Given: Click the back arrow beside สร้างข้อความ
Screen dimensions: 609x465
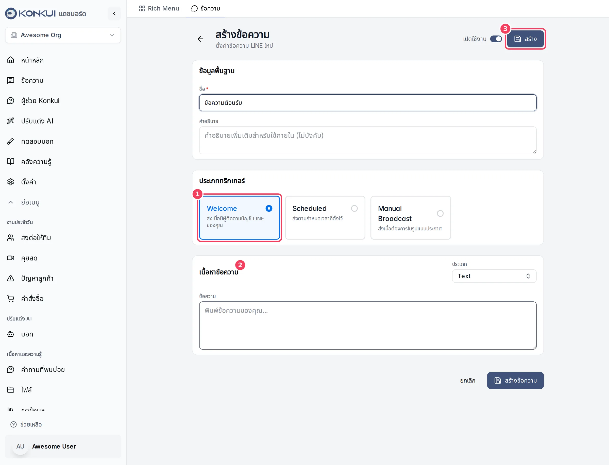Looking at the screenshot, I should pos(200,39).
